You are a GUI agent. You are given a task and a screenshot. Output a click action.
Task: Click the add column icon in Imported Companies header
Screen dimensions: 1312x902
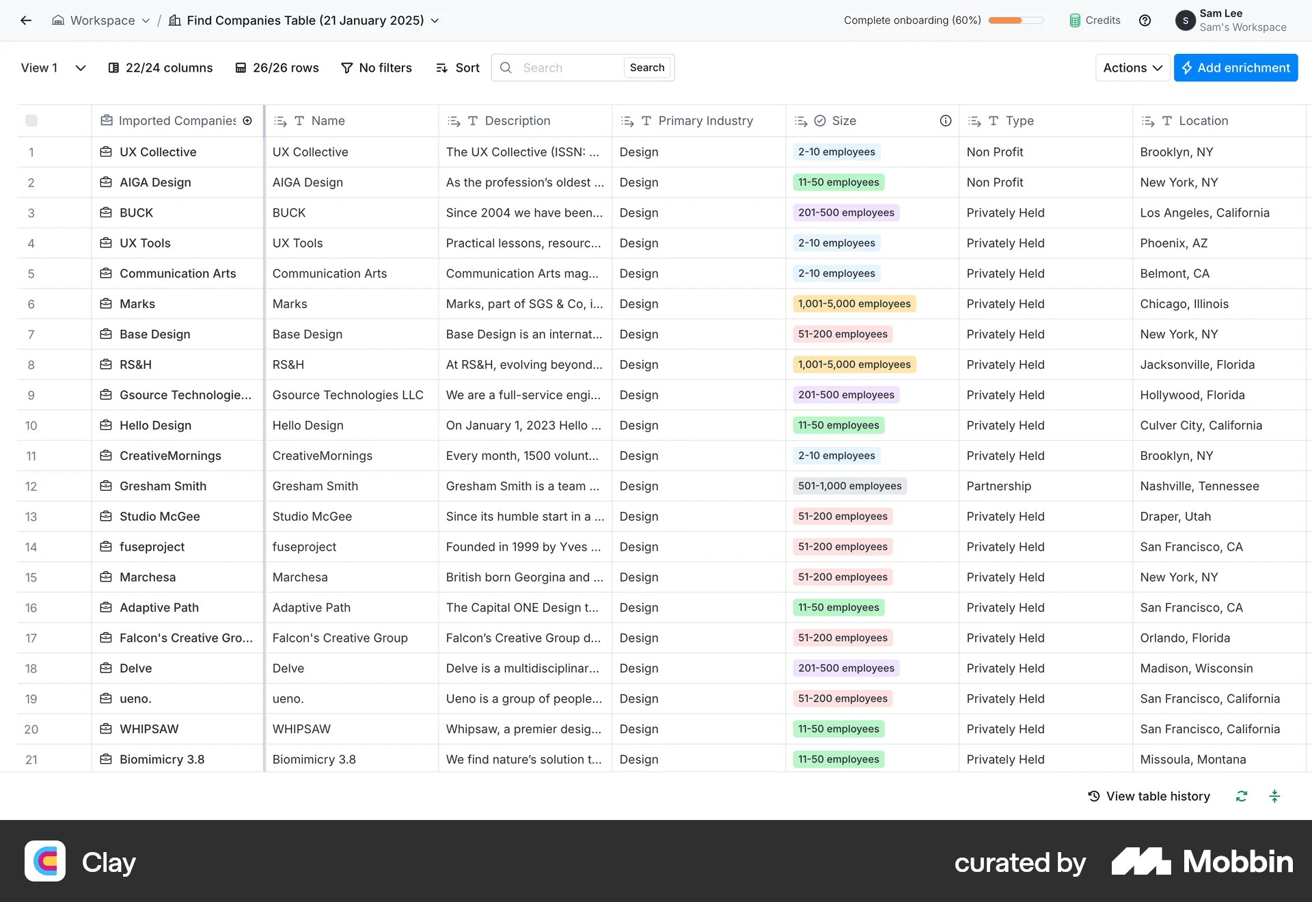click(247, 120)
